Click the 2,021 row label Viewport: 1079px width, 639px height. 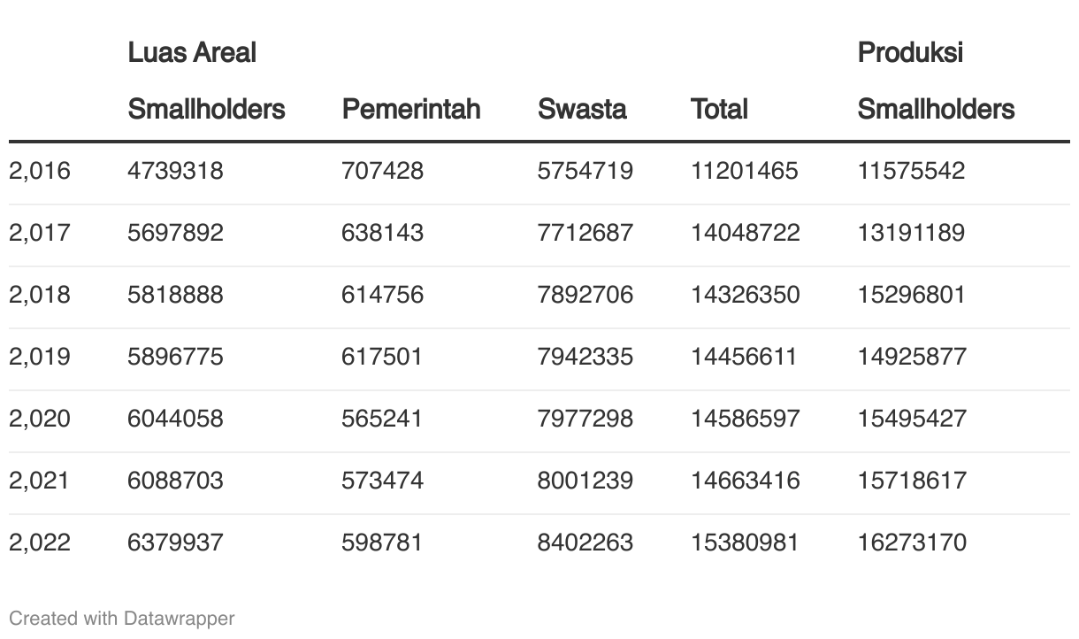(x=40, y=481)
